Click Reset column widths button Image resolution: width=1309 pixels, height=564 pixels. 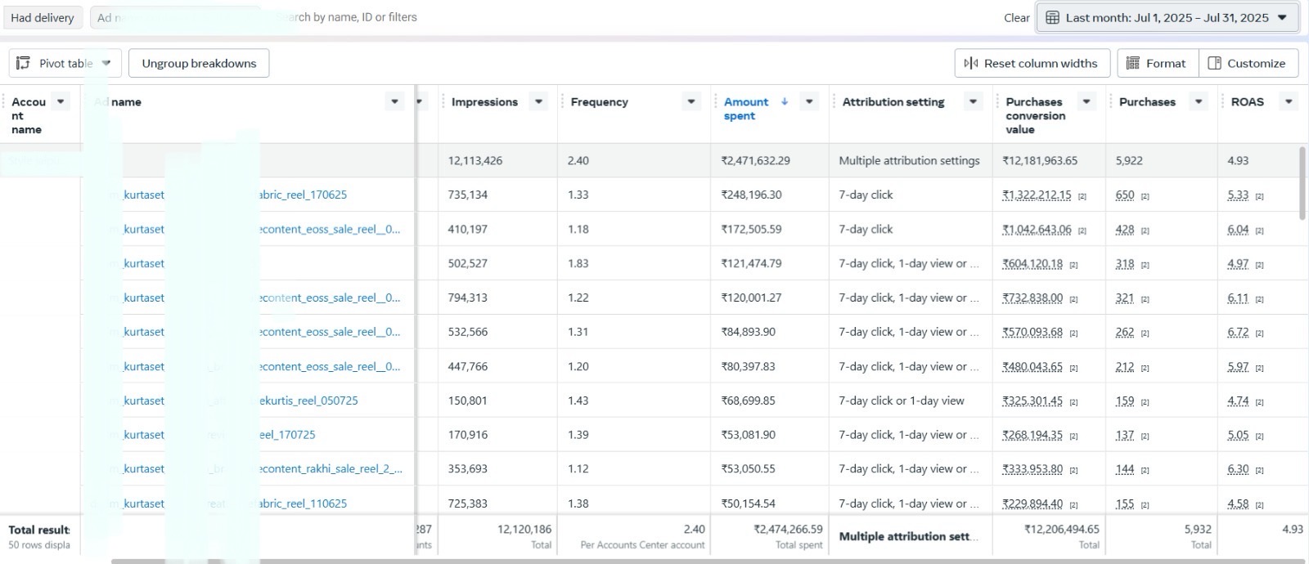(1032, 63)
